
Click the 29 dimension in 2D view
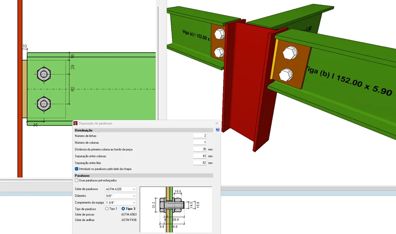pyautogui.click(x=72, y=67)
